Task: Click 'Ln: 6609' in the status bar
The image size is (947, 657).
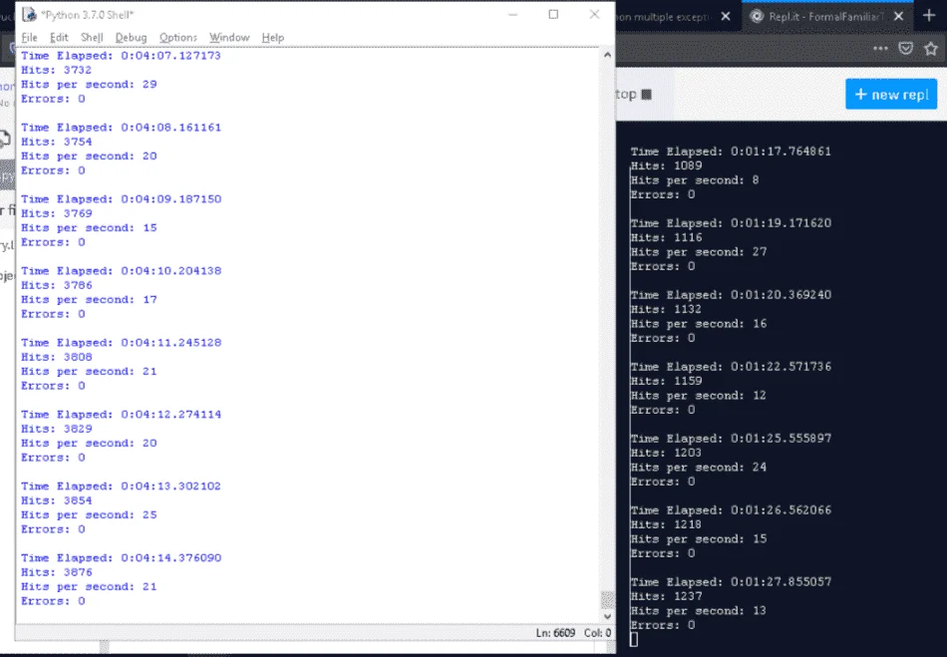Action: 555,633
